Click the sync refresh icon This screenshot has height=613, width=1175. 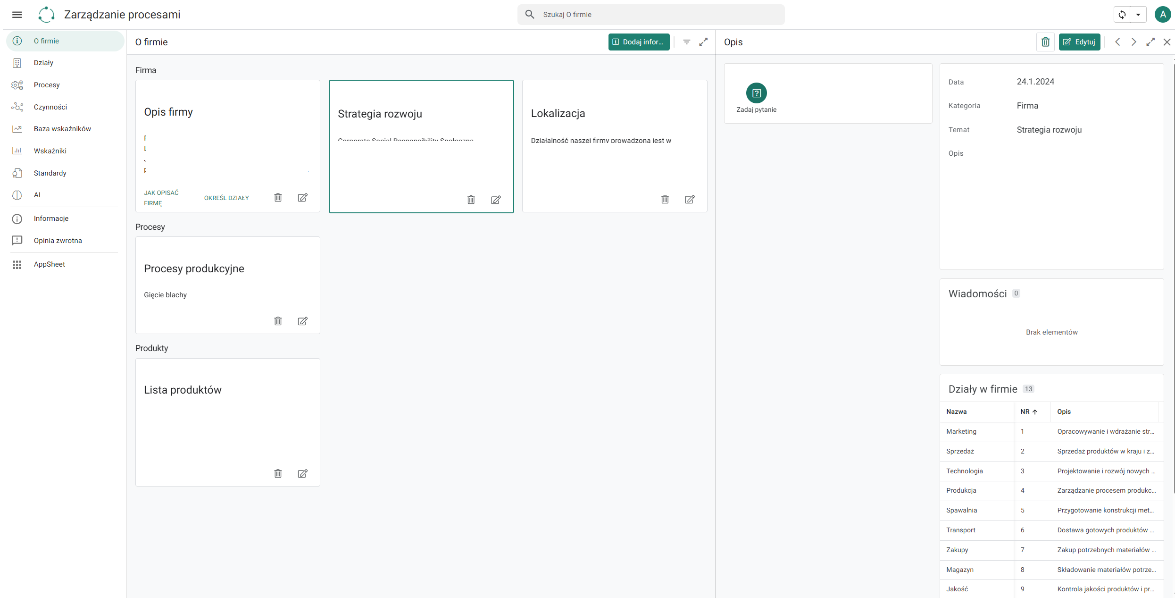coord(1122,15)
